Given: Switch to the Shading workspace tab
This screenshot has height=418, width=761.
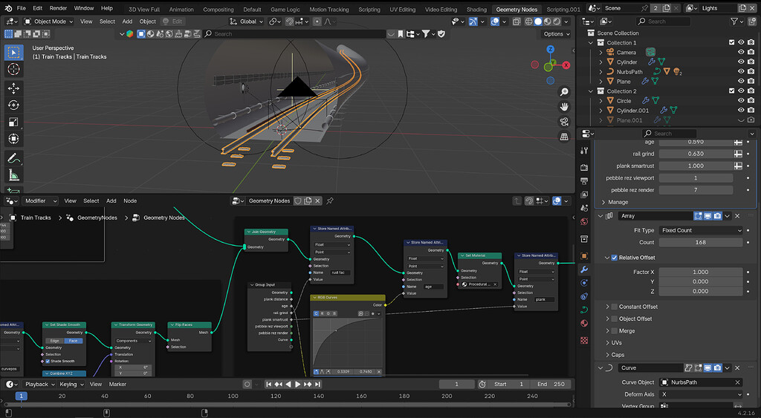Looking at the screenshot, I should pyautogui.click(x=476, y=9).
